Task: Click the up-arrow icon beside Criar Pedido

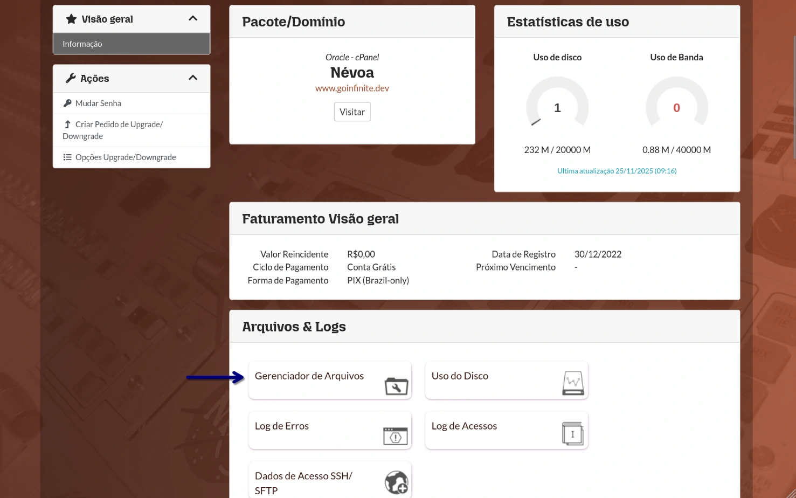Action: (x=67, y=124)
